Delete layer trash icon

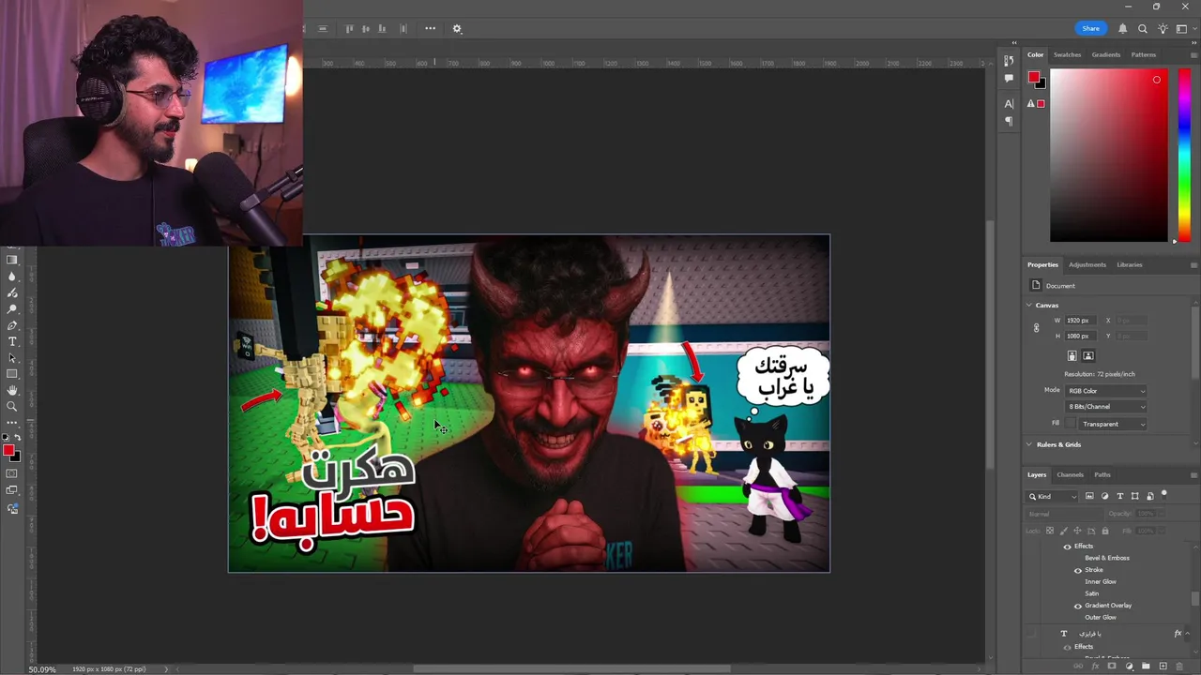tap(1179, 666)
